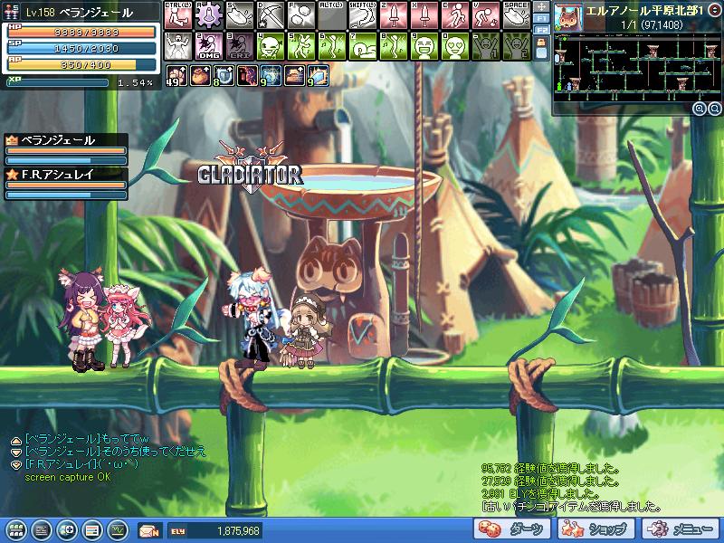Open the new mail envelope icon
724x543 pixels.
point(150,530)
